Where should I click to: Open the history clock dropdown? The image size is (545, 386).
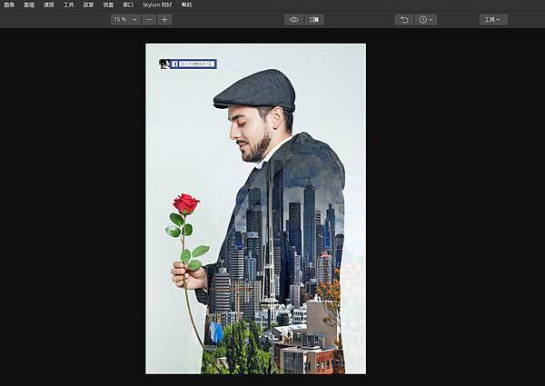click(x=426, y=19)
